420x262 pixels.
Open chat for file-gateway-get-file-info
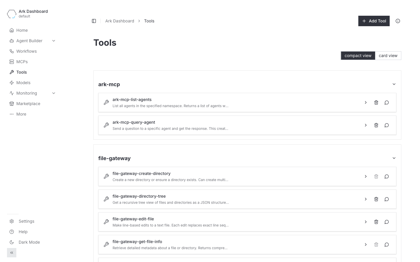[x=387, y=245]
